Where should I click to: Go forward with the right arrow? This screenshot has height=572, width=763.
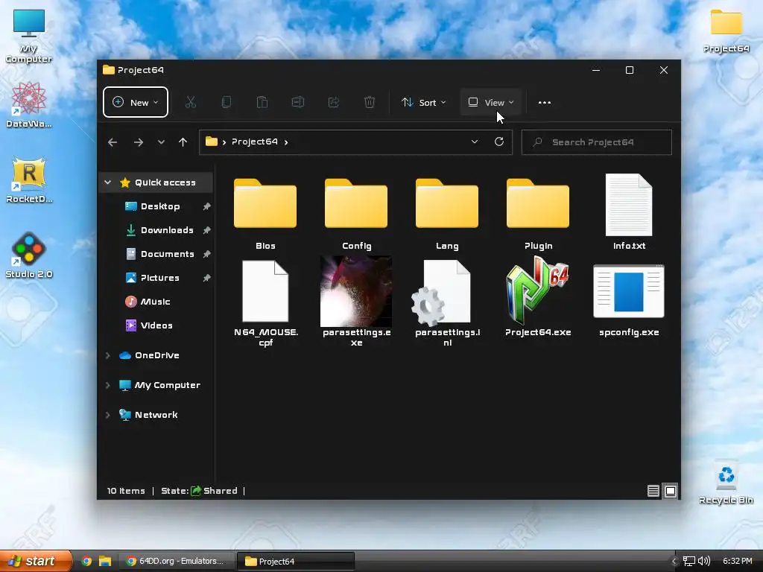click(138, 142)
